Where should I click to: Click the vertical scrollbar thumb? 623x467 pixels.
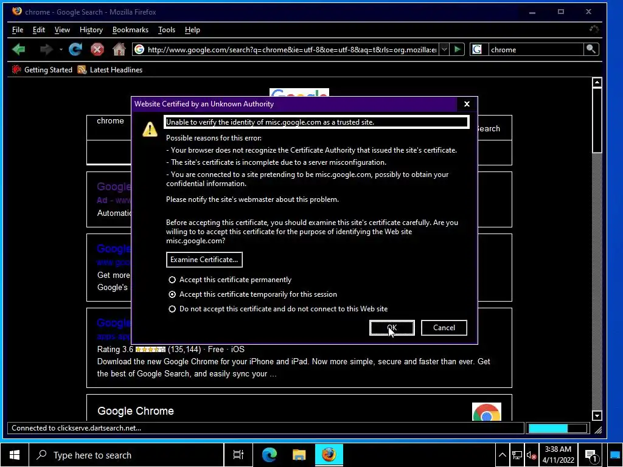click(597, 120)
